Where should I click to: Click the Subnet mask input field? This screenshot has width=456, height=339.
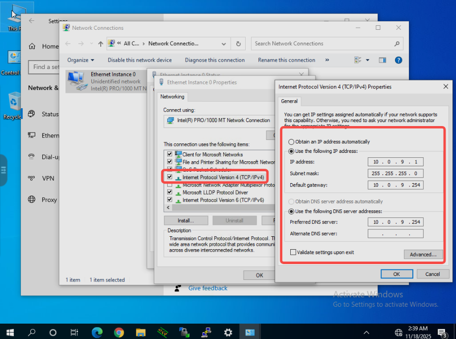coord(395,173)
